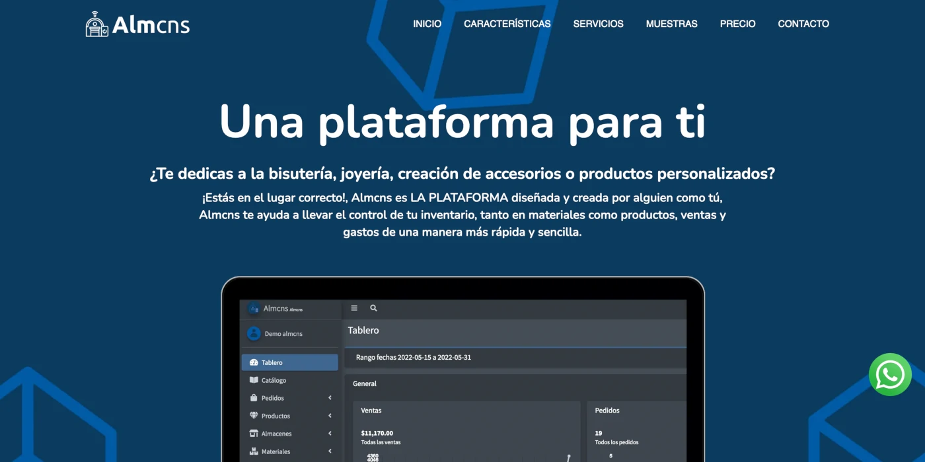This screenshot has width=925, height=462.
Task: Navigate to SERVICIOS section
Action: tap(598, 24)
